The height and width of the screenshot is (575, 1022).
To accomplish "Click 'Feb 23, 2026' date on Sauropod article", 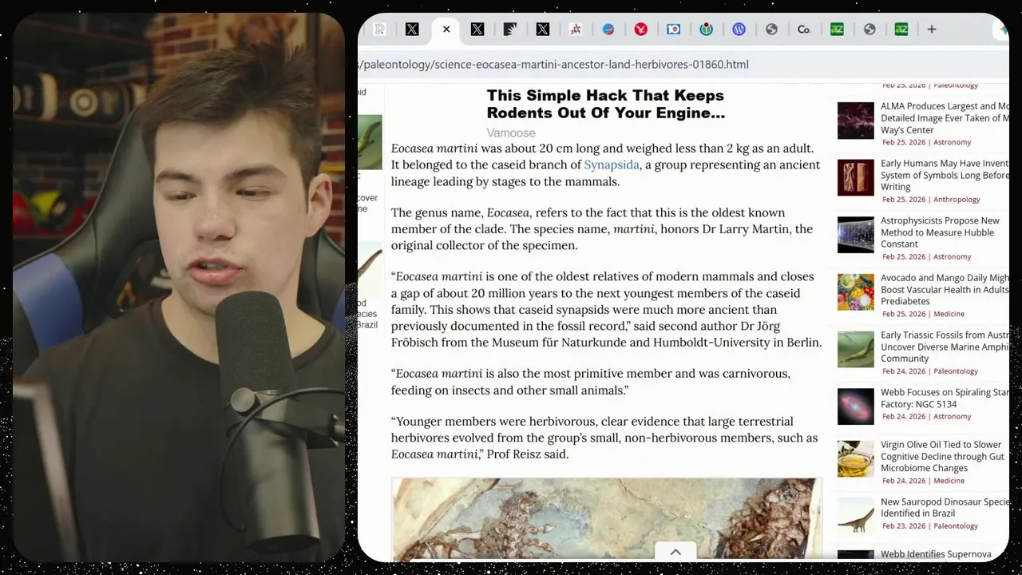I will [x=904, y=526].
